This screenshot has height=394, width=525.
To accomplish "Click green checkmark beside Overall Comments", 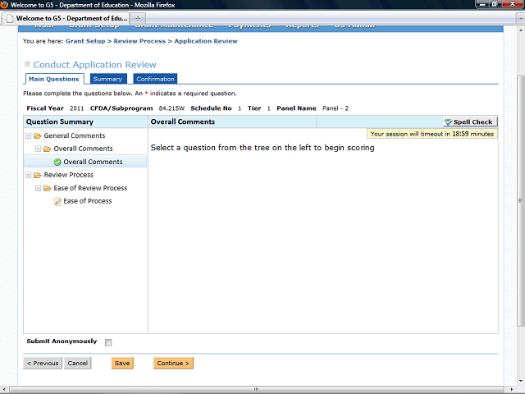I will click(x=57, y=162).
